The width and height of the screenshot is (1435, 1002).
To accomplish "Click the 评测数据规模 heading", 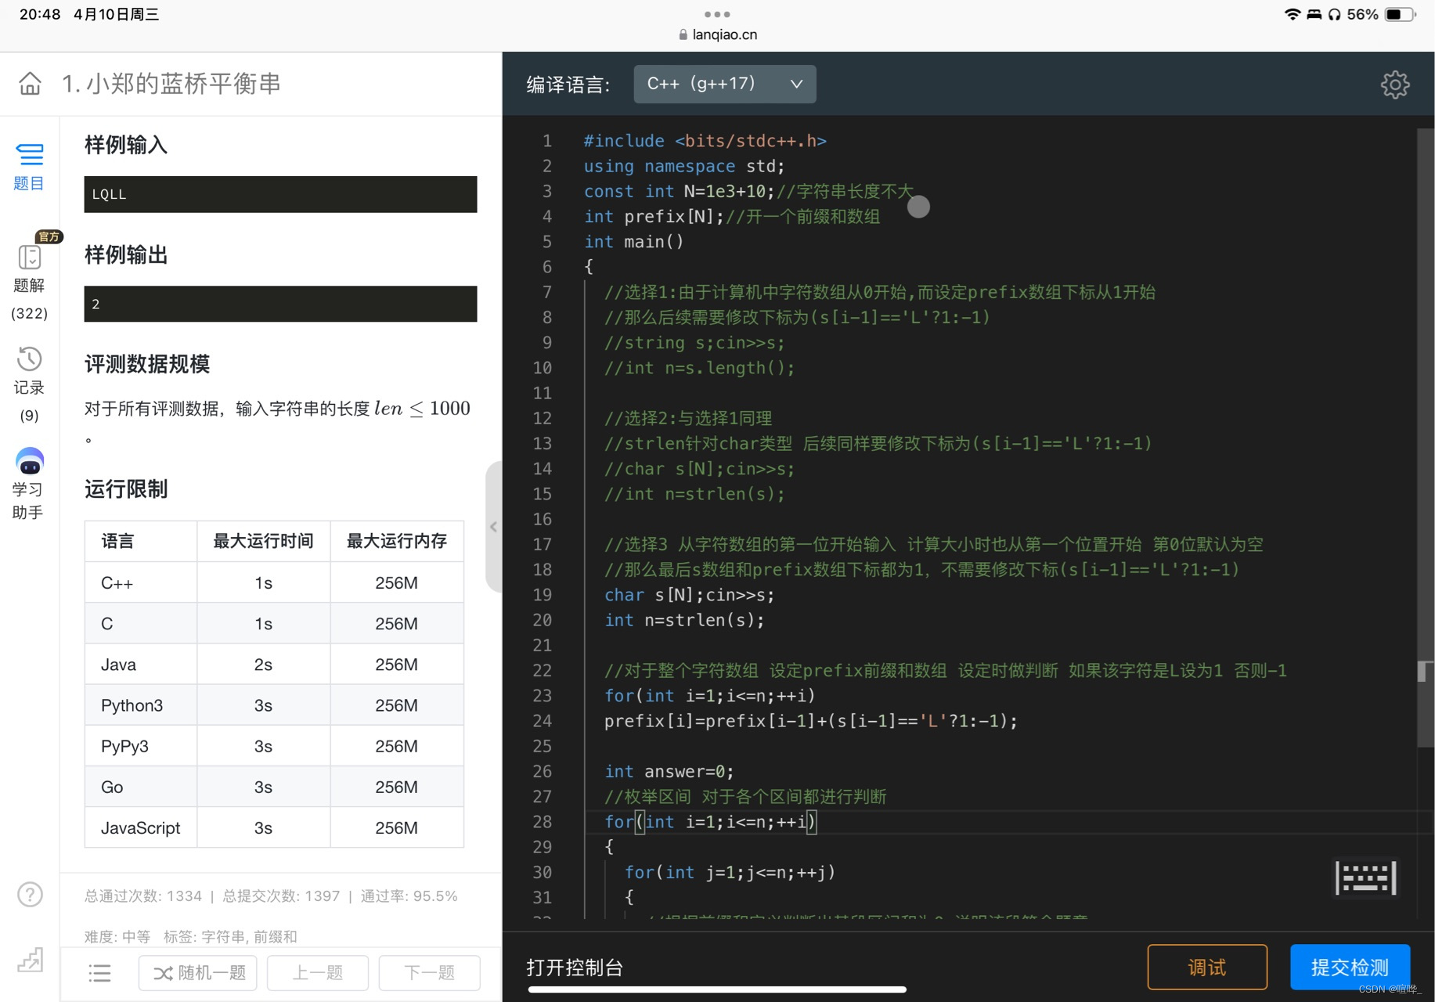I will click(x=147, y=364).
